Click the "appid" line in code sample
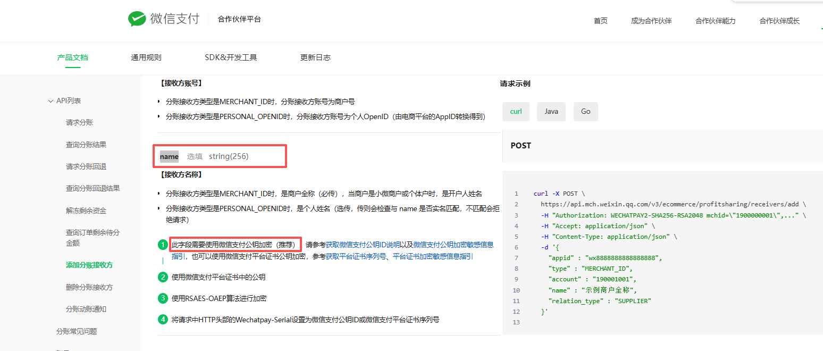The height and width of the screenshot is (351, 823). coord(606,258)
